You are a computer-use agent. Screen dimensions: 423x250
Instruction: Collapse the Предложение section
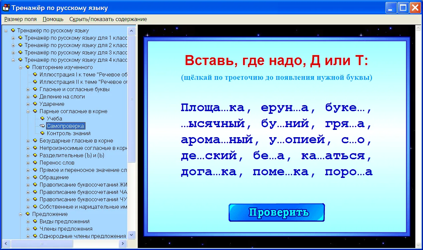click(21, 214)
